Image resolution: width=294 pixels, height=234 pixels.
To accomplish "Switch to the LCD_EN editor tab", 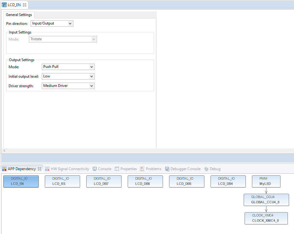I will [14, 5].
